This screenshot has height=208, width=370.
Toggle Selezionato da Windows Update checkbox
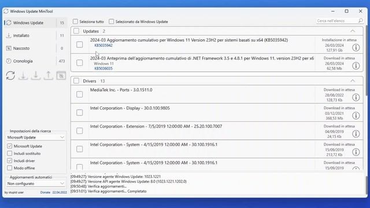(112, 21)
